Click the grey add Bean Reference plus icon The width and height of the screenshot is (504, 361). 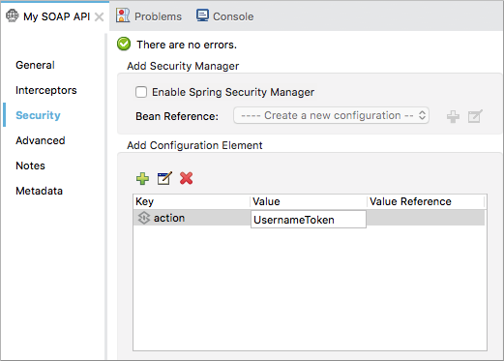453,116
